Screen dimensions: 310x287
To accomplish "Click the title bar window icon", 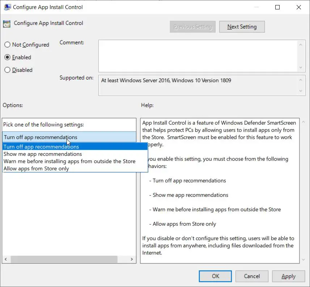I will coord(7,7).
